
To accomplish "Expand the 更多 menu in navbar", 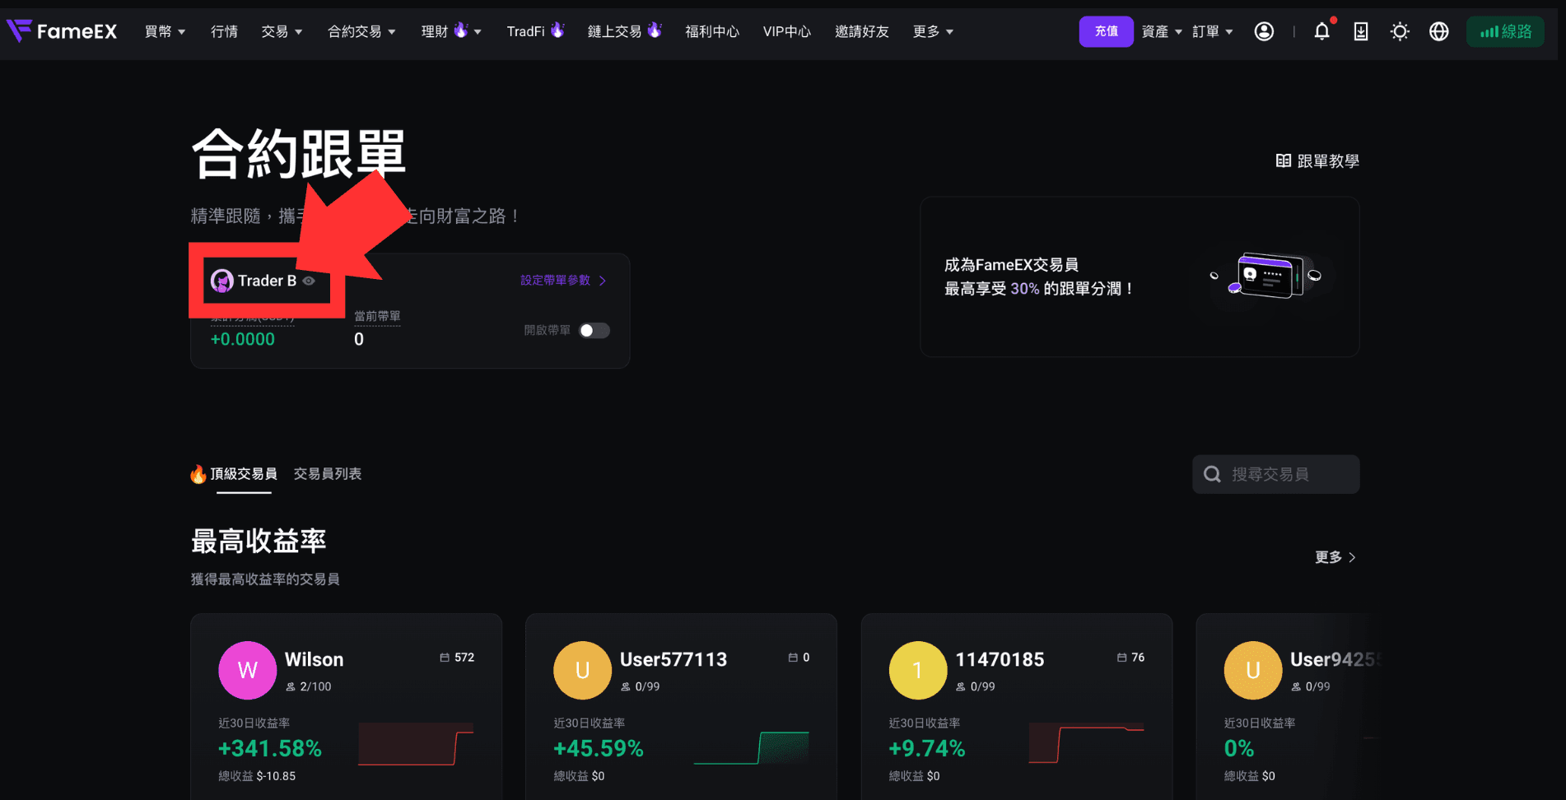I will click(x=933, y=31).
